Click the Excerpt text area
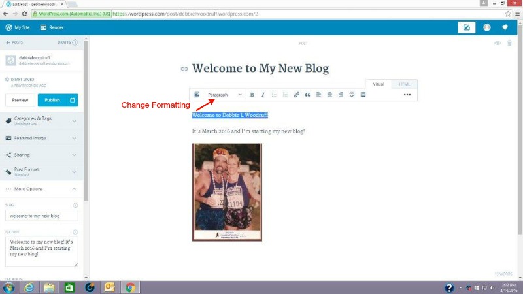 (42, 252)
